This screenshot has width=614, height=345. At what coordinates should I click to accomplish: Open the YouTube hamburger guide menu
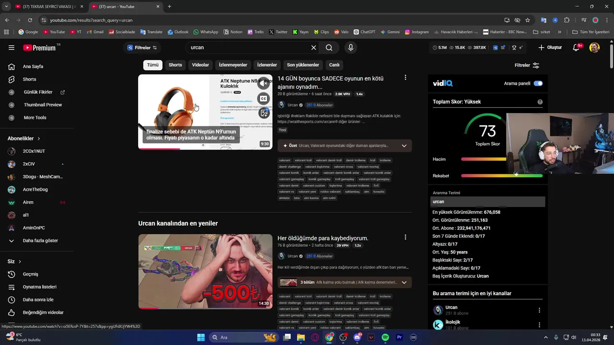tap(12, 47)
